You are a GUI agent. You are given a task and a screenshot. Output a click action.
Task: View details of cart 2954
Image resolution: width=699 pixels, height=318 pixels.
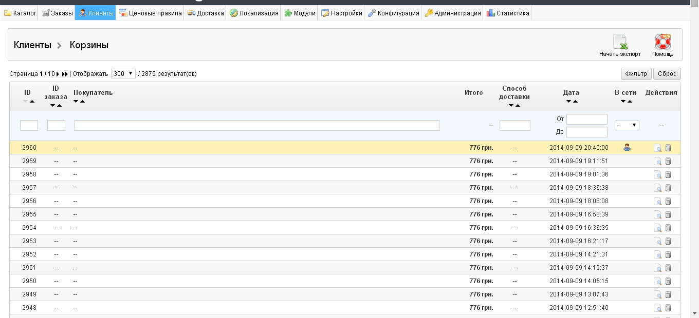pos(657,228)
